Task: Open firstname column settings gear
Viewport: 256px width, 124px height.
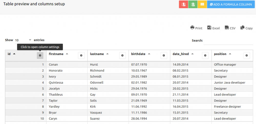Action: tap(81, 55)
